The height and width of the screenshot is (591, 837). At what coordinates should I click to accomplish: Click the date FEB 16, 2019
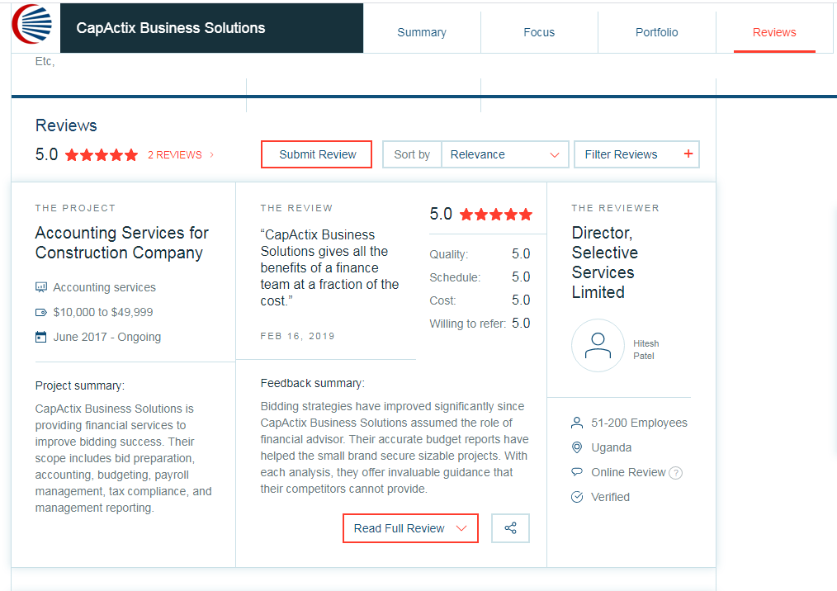click(297, 336)
